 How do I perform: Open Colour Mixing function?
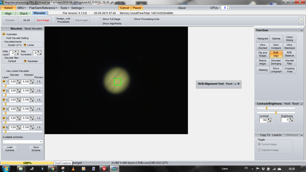click(x=289, y=39)
